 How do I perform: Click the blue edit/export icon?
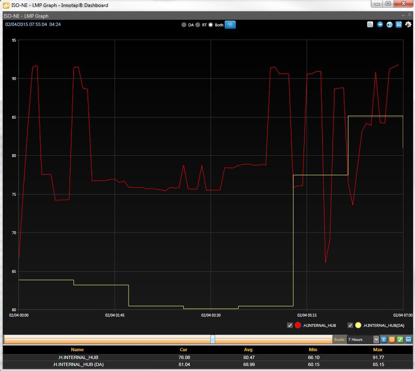(399, 25)
